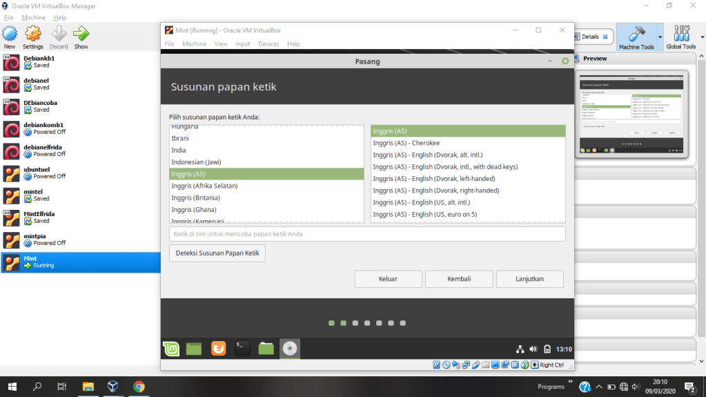Image resolution: width=706 pixels, height=397 pixels.
Task: Collapse the Preview panel header
Action: point(595,59)
